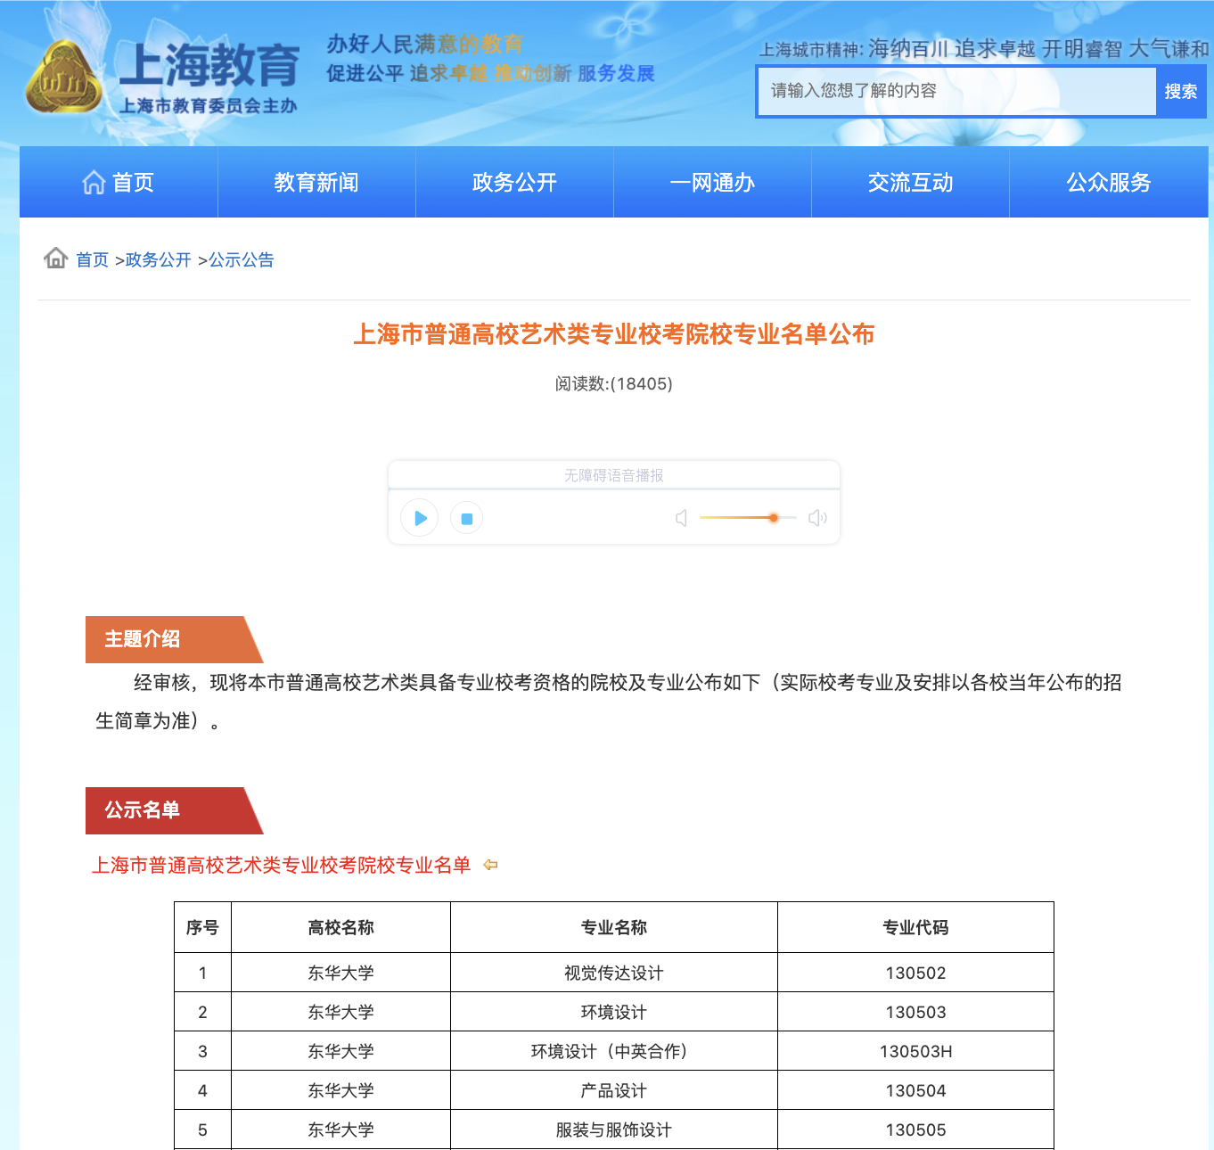Select the 视觉传达设计 cell
Image resolution: width=1214 pixels, height=1150 pixels.
(x=614, y=973)
